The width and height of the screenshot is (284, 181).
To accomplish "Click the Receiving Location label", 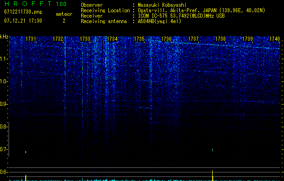I will [x=105, y=10].
